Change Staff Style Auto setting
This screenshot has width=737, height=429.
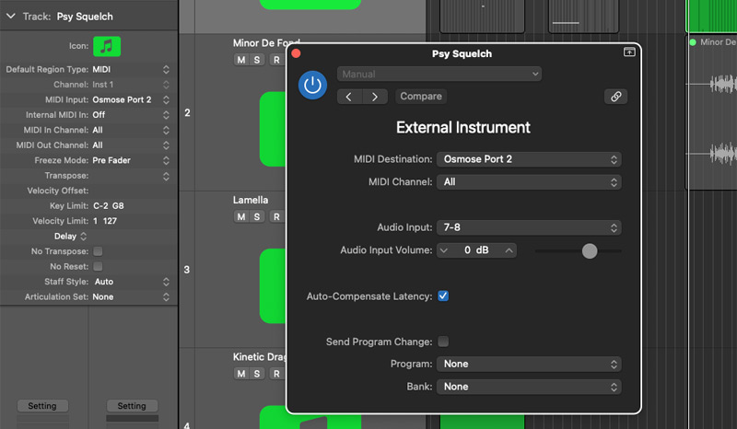(x=131, y=282)
